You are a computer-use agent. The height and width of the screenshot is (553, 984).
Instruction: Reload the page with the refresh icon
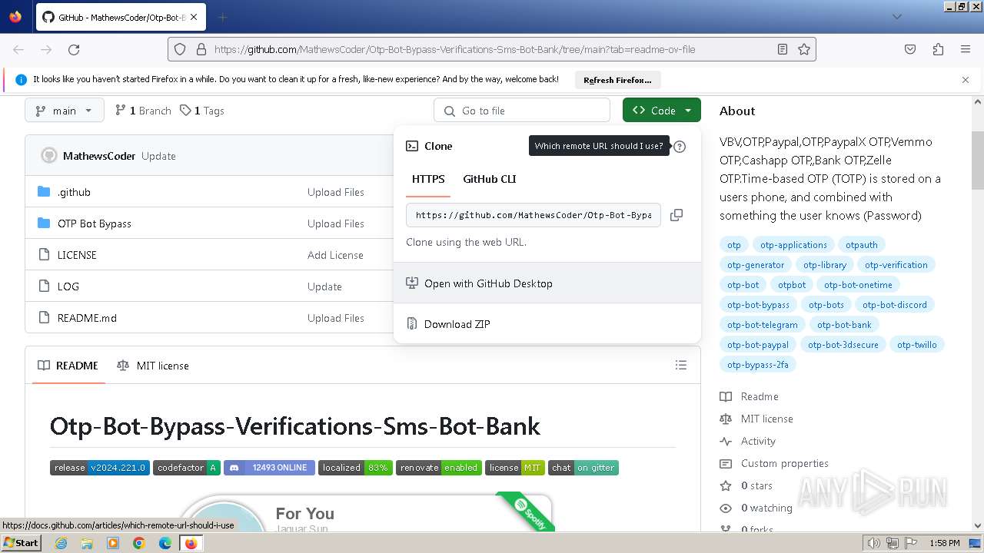click(x=74, y=49)
